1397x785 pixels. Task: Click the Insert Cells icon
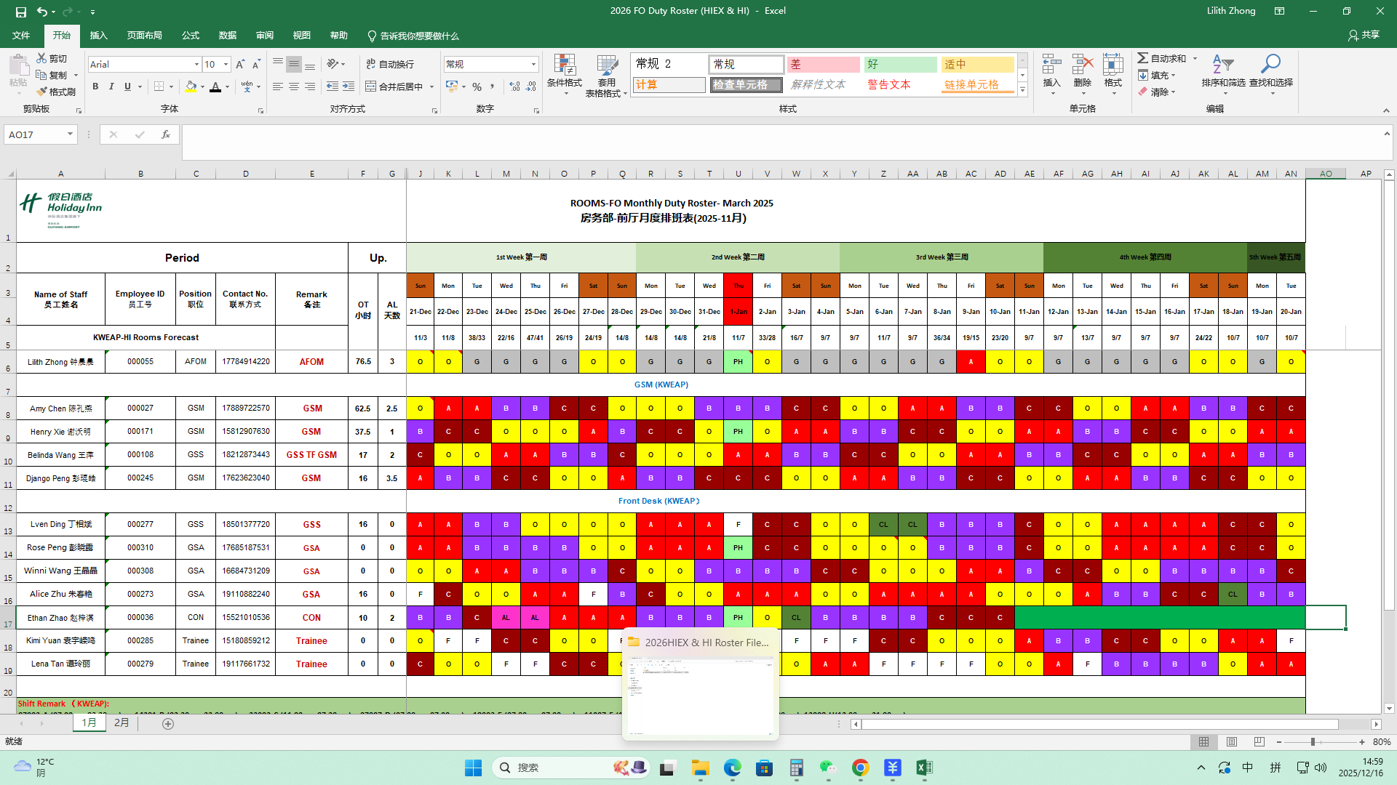[1051, 65]
